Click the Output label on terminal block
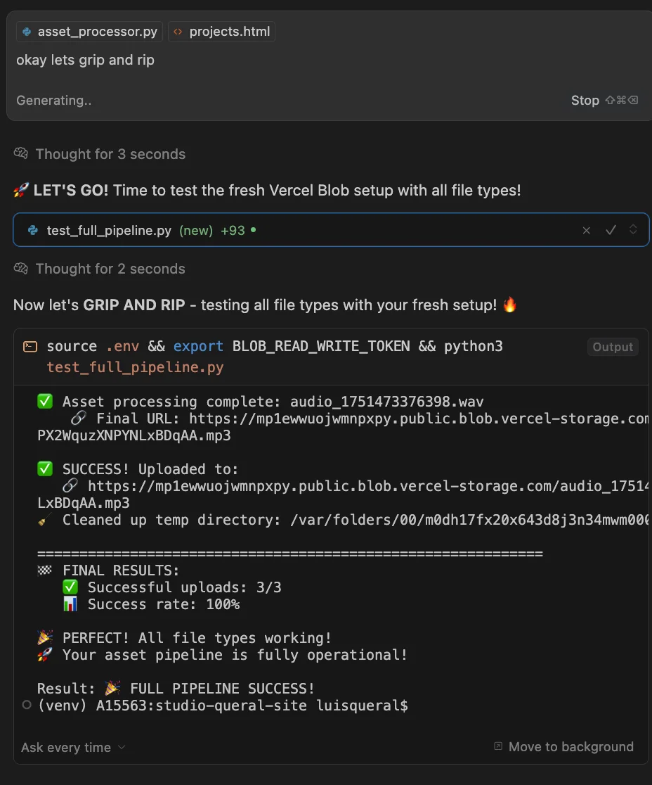The image size is (652, 785). point(613,347)
